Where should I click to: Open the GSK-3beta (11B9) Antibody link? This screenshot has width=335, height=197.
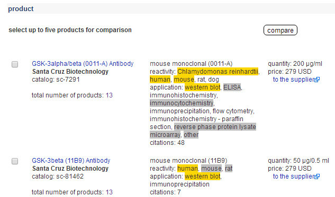coord(71,161)
